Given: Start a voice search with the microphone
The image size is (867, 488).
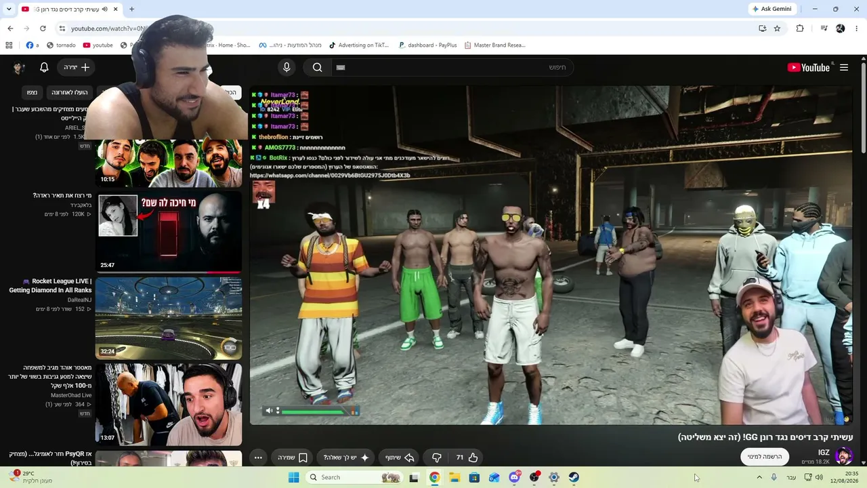Looking at the screenshot, I should pos(287,67).
